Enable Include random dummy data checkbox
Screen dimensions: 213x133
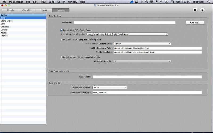tap(62, 57)
